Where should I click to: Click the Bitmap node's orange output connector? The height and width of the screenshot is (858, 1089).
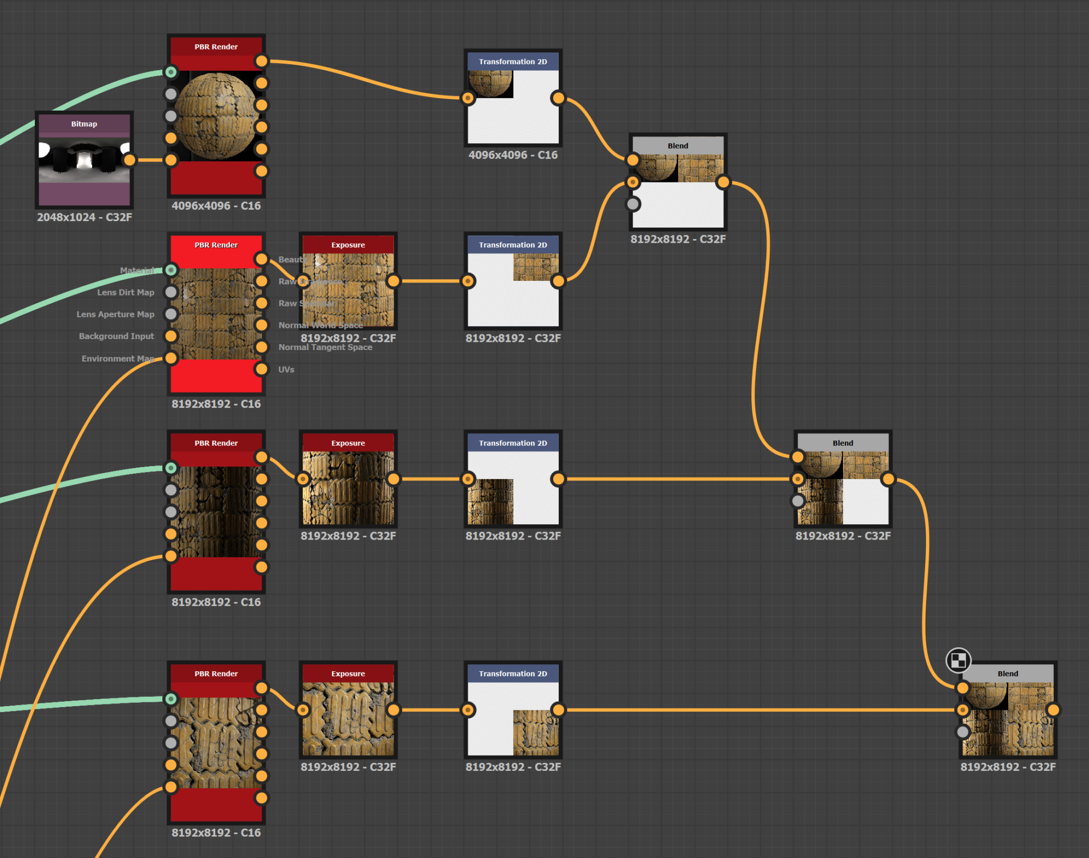130,160
